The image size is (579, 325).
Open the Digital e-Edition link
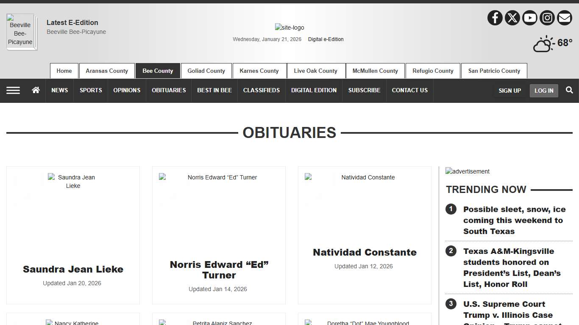click(x=326, y=39)
